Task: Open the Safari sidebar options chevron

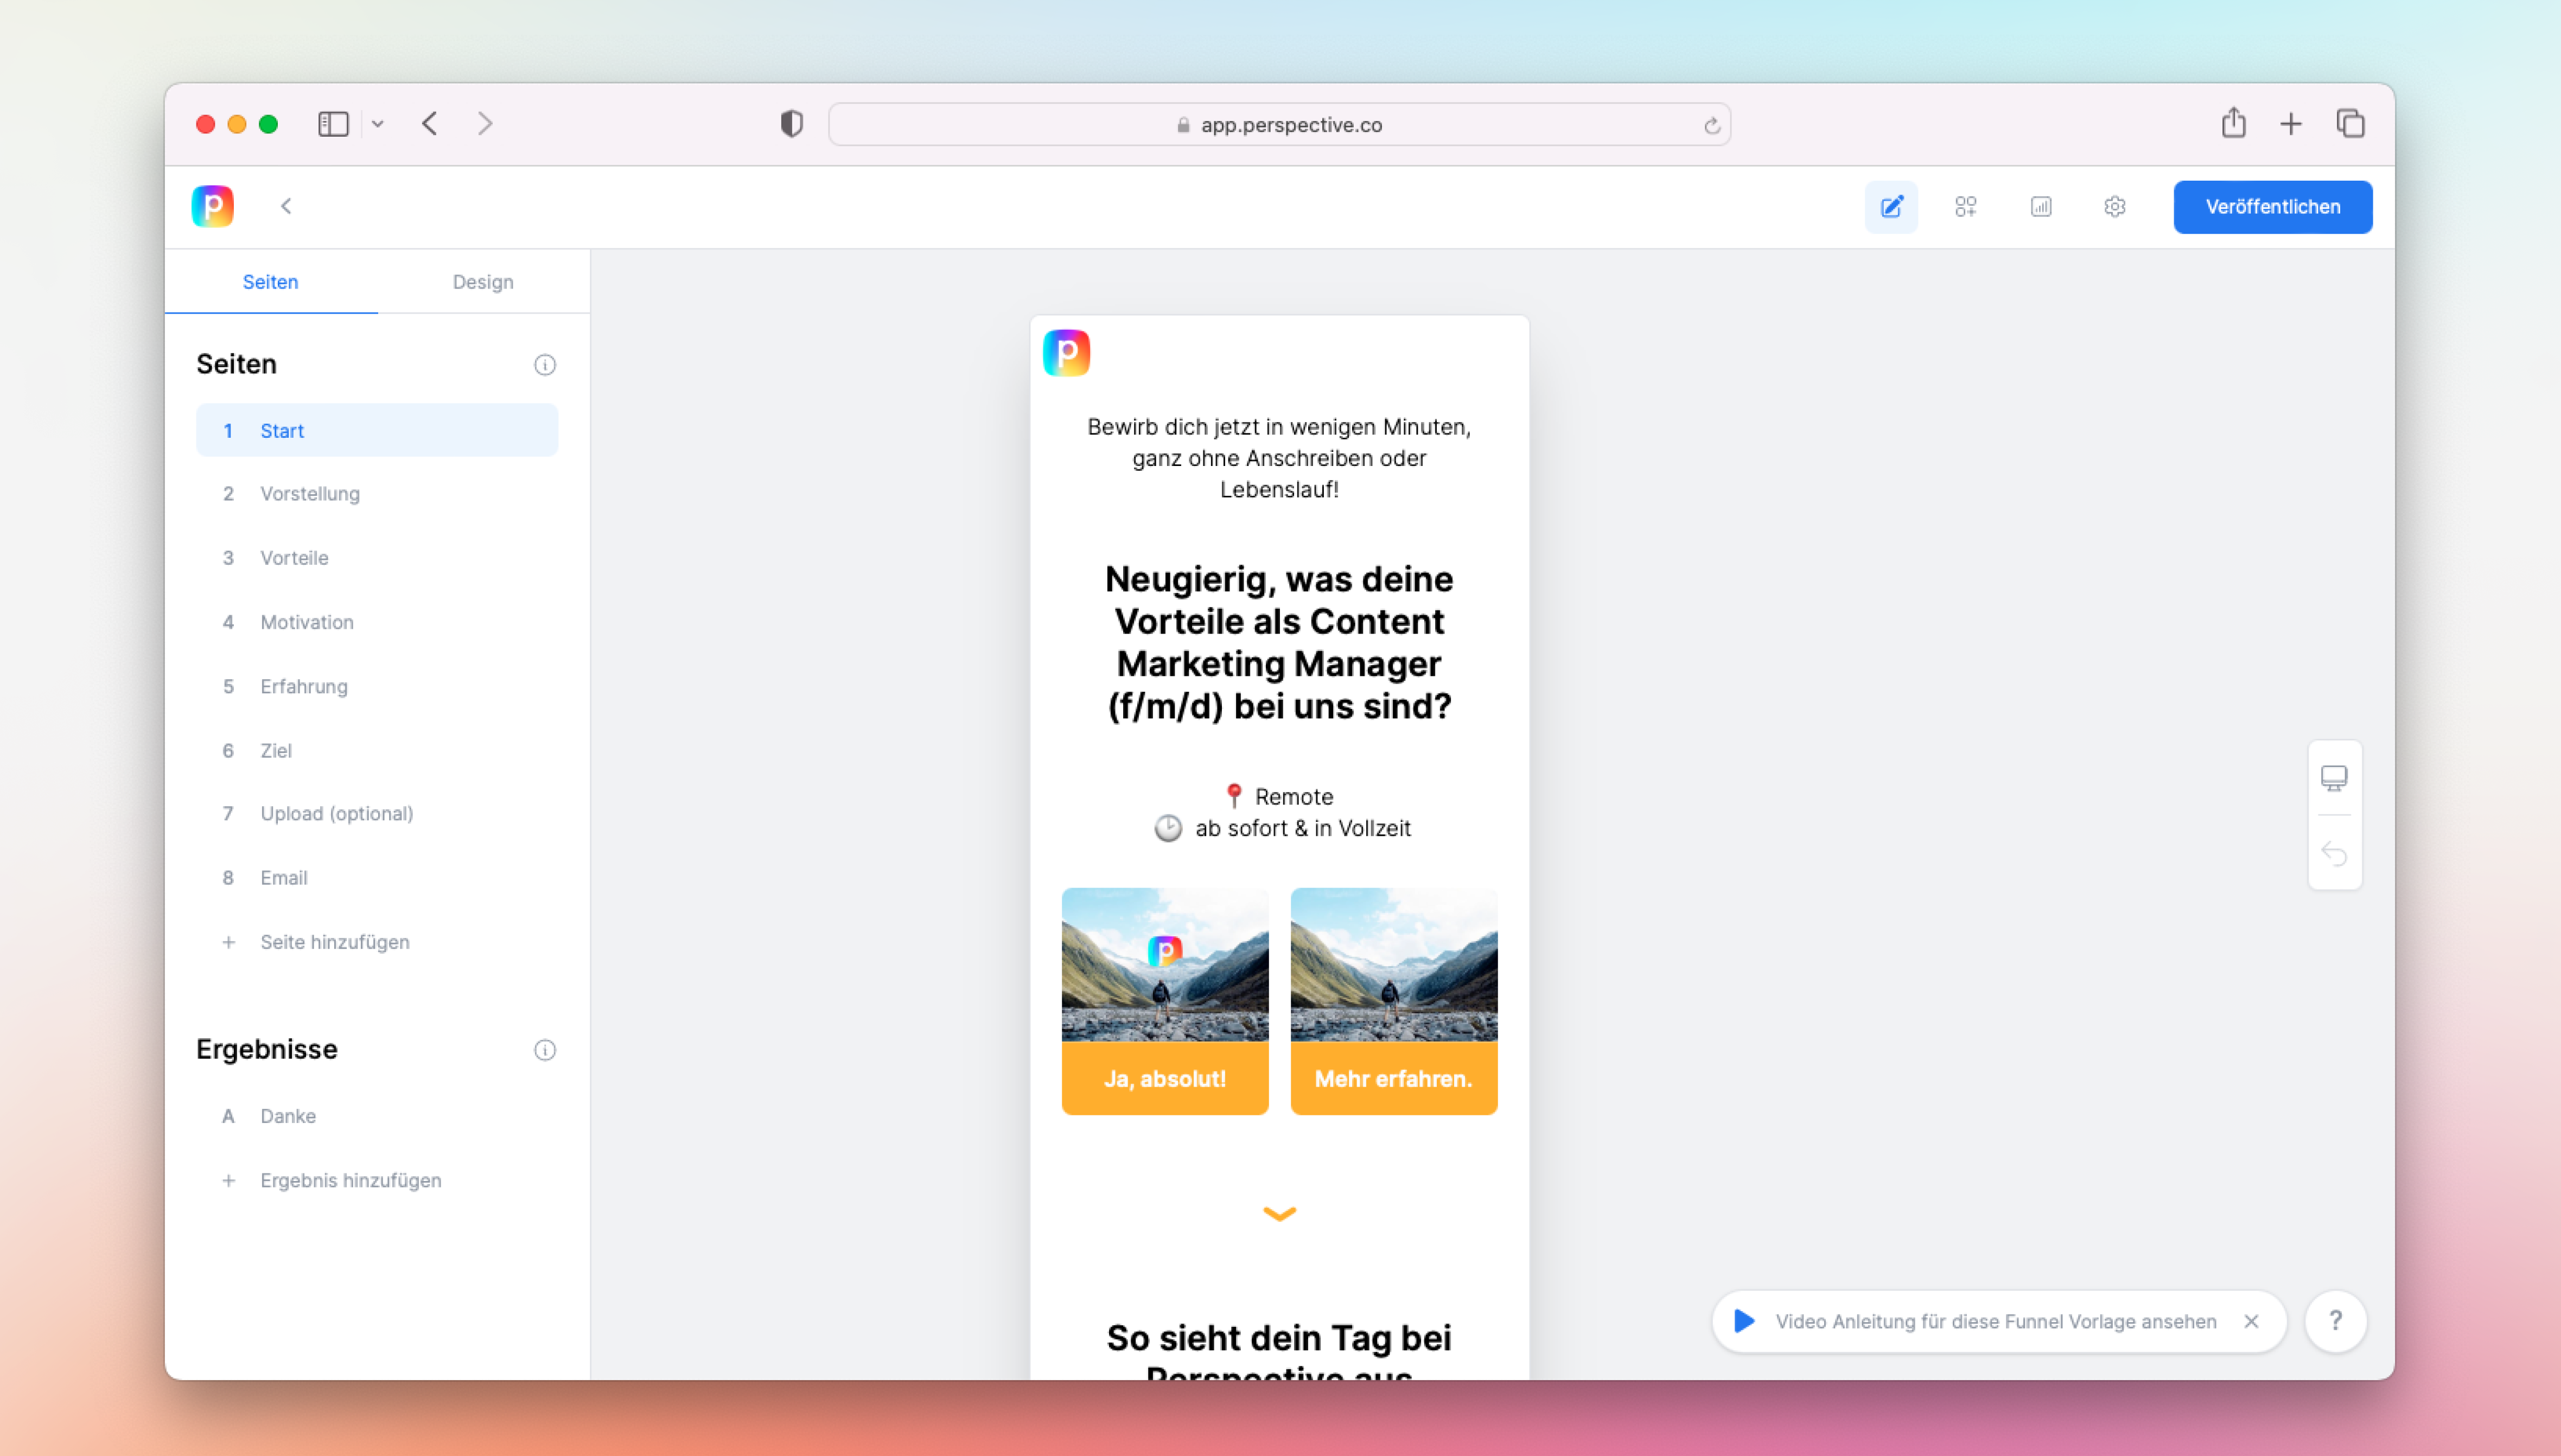Action: click(378, 123)
